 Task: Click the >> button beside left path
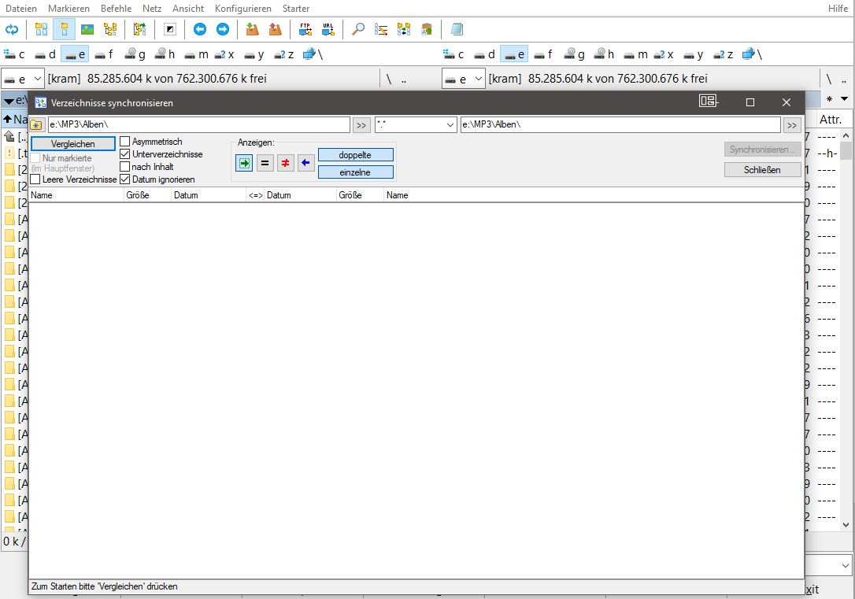pyautogui.click(x=361, y=125)
